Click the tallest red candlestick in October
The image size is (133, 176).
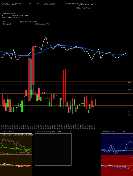click(x=30, y=79)
